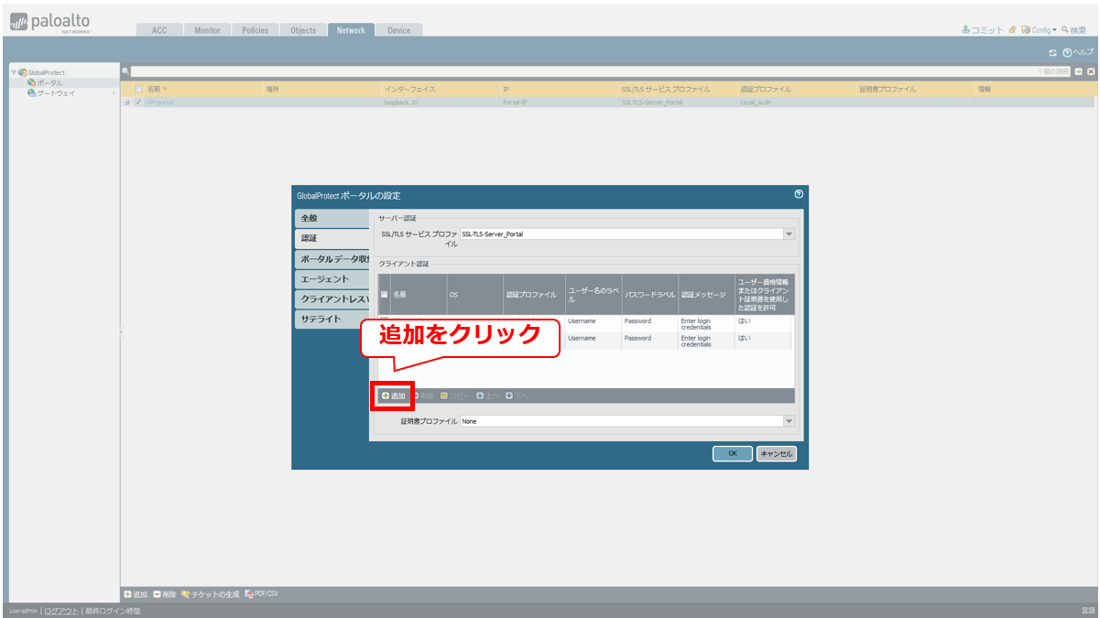Click the OK button in the dialog
The width and height of the screenshot is (1100, 618).
point(732,453)
